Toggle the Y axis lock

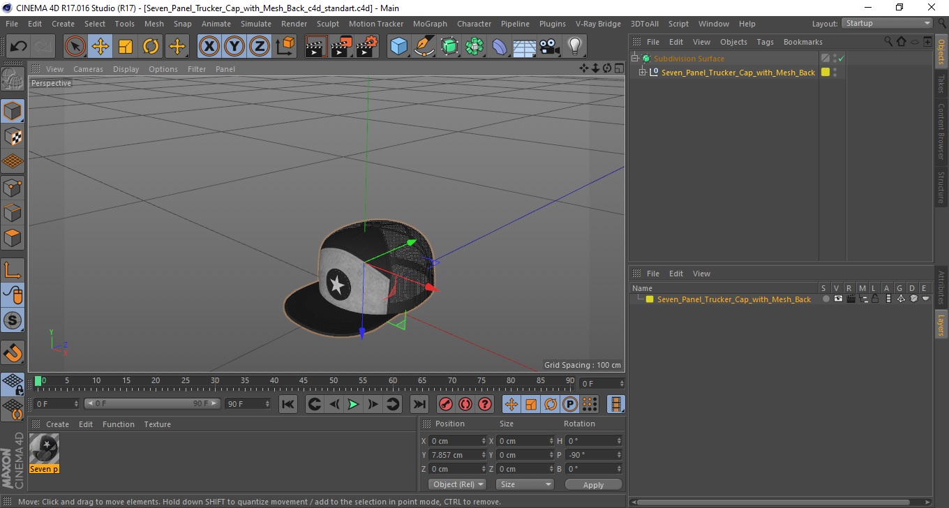234,47
